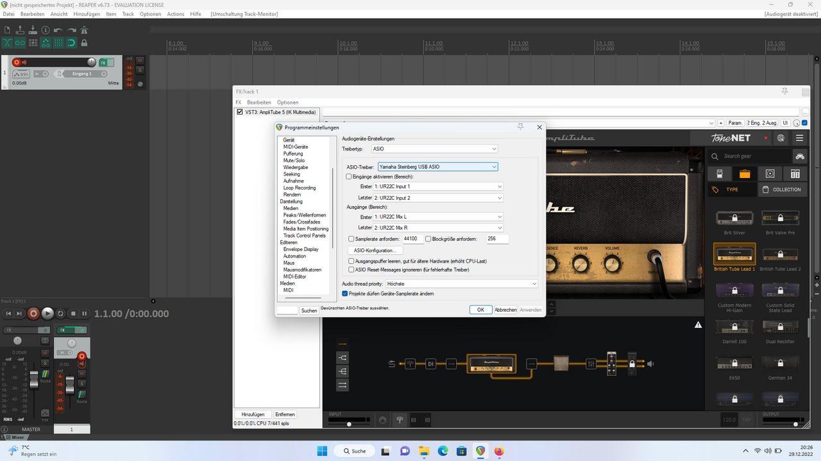Click the Open project toolbar icon
The height and width of the screenshot is (461, 821).
coord(20,29)
